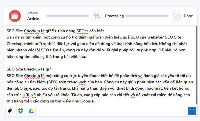This screenshot has height=121, width=200.
Task: Click text "đến SEO on-page, tốc độ tải trang"
Action: click(x=39, y=88)
